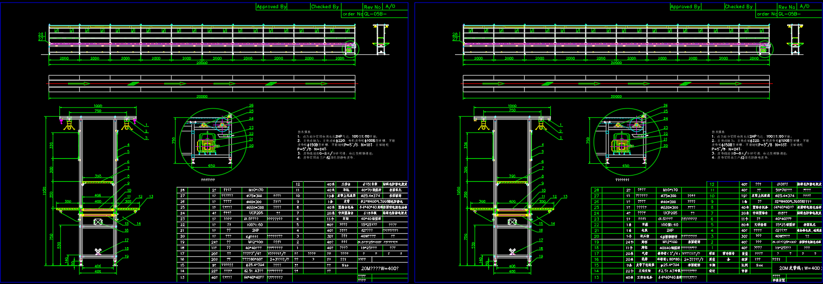Click '20M 皮带线 (W=400)' title in right drawing
823x284 pixels.
[x=800, y=268]
